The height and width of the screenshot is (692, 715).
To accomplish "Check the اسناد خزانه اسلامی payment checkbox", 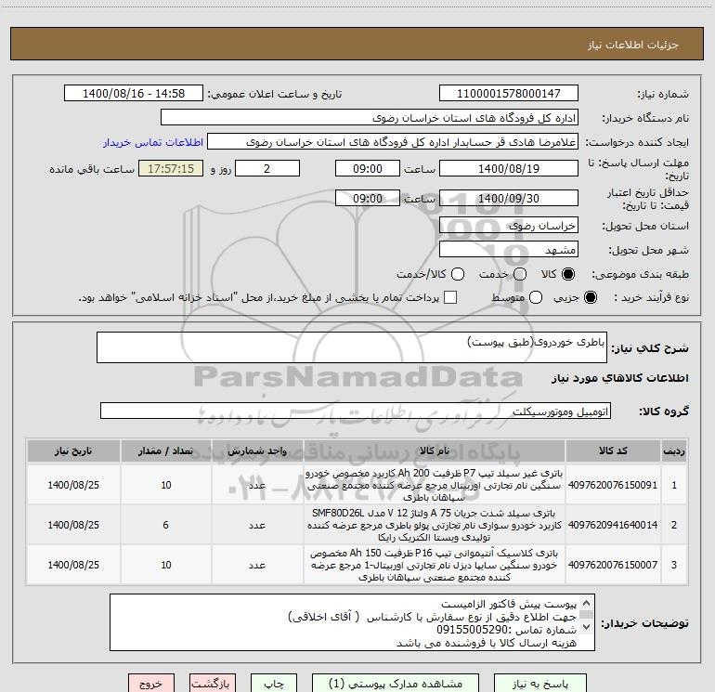I will pos(450,297).
